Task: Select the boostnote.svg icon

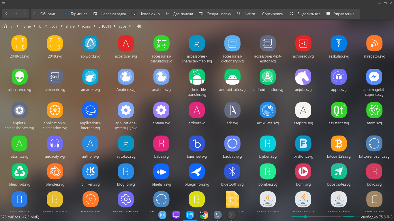Action: click(x=339, y=172)
